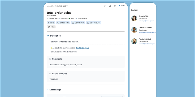Click the Data lineage heading
Viewport: 195px width, 97px height.
pos(55,90)
